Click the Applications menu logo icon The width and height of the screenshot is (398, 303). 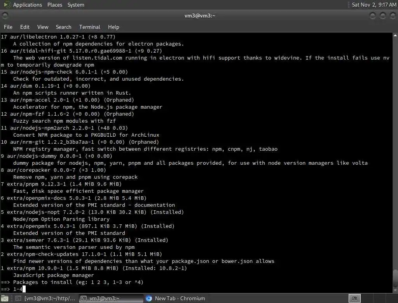(7, 5)
